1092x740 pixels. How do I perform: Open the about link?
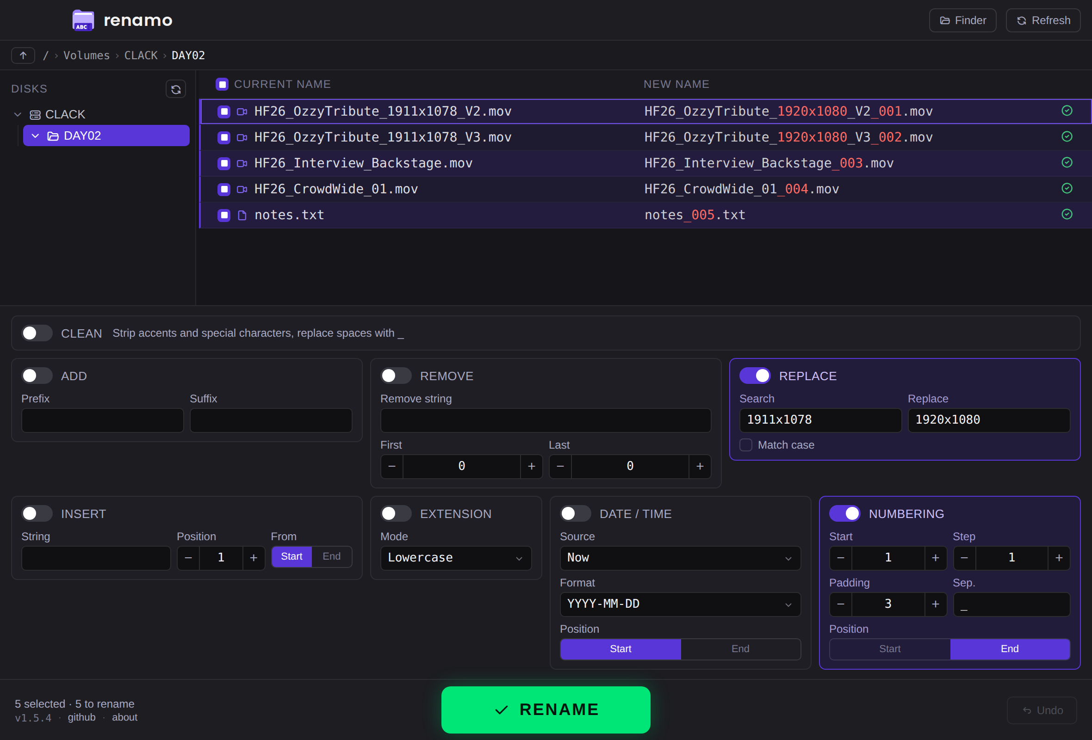coord(124,717)
